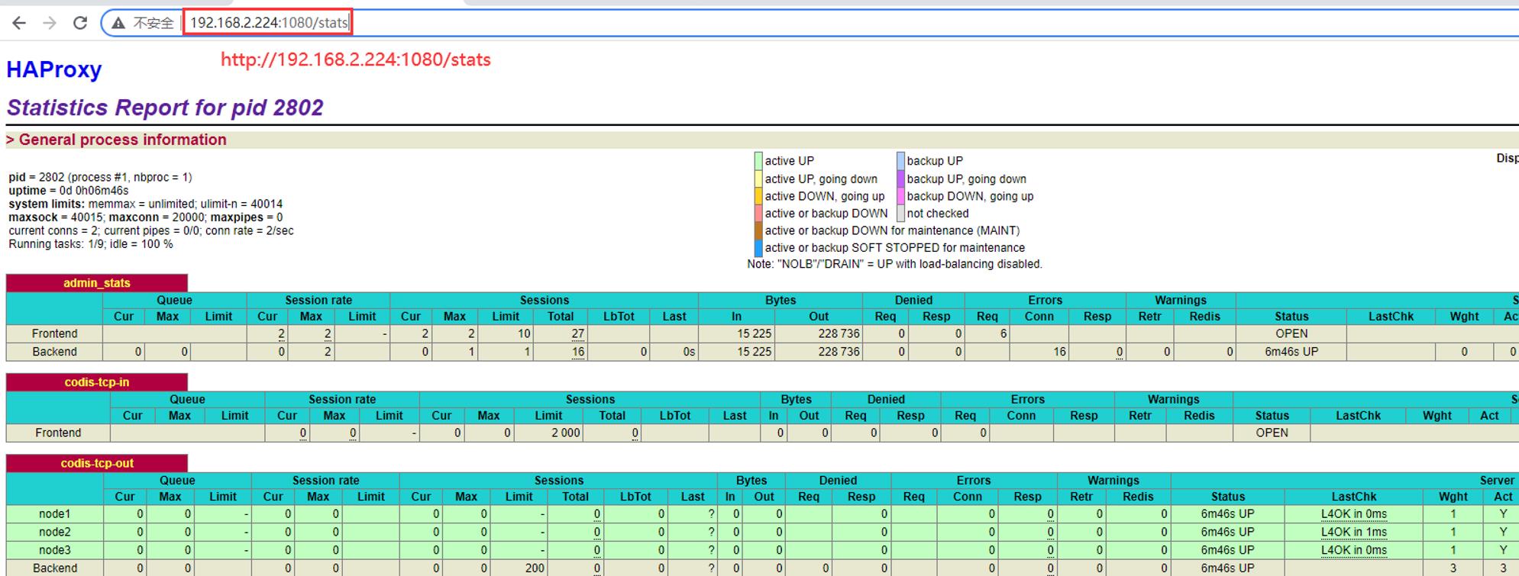The height and width of the screenshot is (576, 1519).
Task: Click the codis-tcp-in proxy name link
Action: (x=97, y=382)
